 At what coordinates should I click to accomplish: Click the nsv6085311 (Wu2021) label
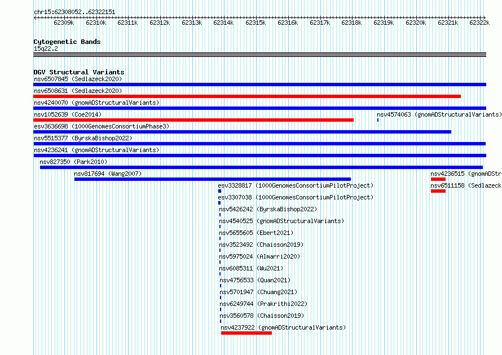pyautogui.click(x=251, y=268)
